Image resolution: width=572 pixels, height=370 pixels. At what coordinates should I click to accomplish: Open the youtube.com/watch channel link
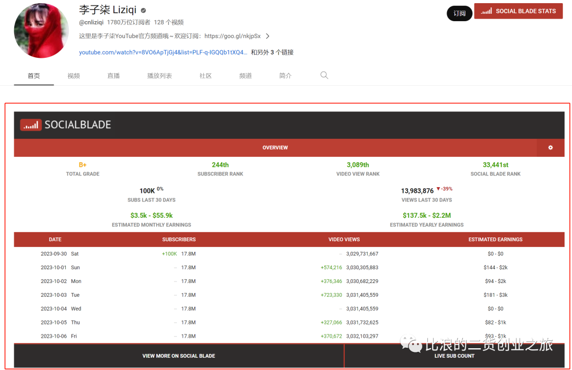click(x=163, y=52)
